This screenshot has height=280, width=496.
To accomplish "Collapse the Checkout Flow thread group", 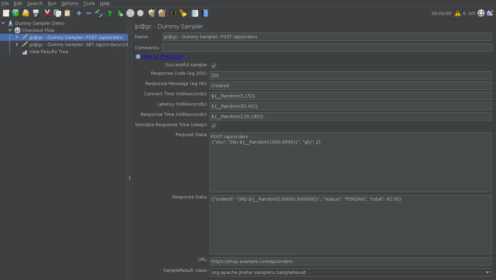I will tap(10, 30).
